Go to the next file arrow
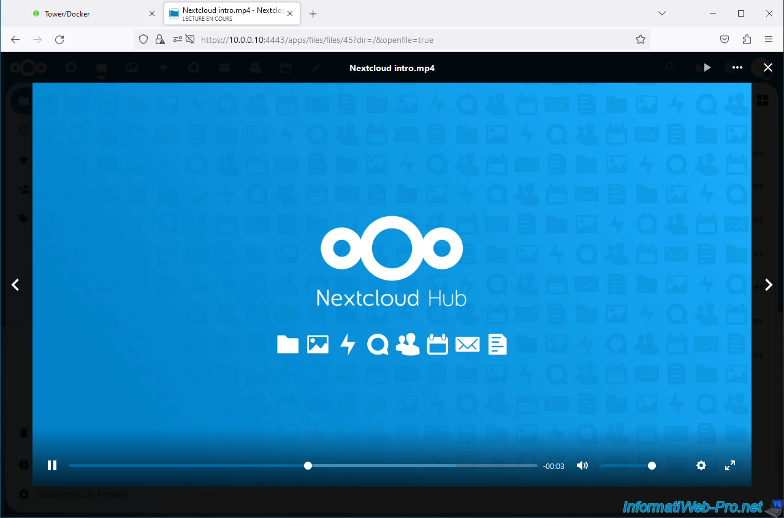 tap(769, 285)
